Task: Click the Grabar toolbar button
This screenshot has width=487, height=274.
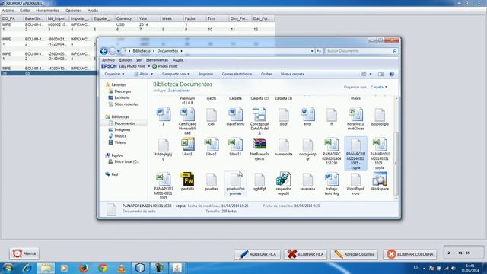Action: pos(266,74)
